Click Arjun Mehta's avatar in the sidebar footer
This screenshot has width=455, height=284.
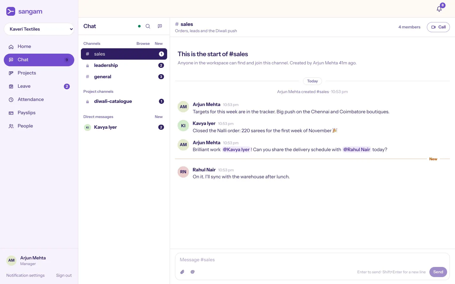pos(11,261)
